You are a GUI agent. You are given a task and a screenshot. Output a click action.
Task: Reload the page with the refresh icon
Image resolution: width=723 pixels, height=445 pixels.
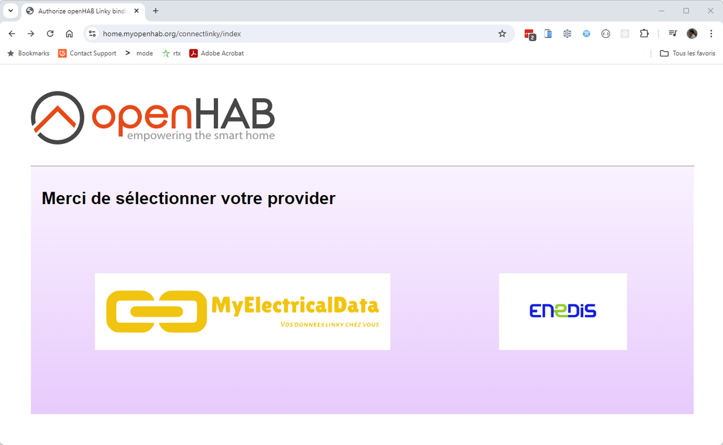click(x=50, y=34)
